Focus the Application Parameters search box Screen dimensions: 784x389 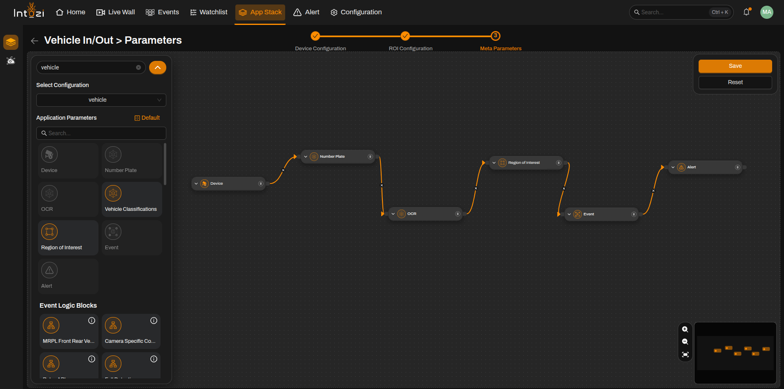(101, 133)
